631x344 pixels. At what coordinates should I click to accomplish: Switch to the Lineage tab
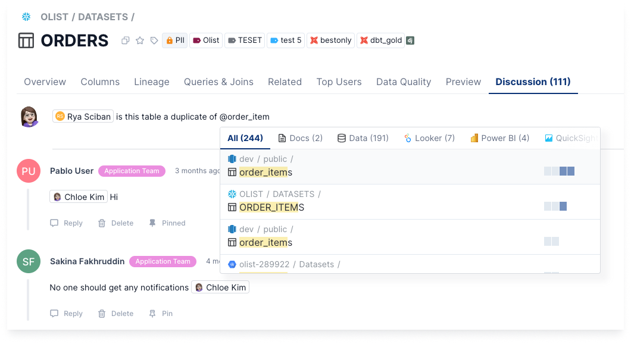151,82
